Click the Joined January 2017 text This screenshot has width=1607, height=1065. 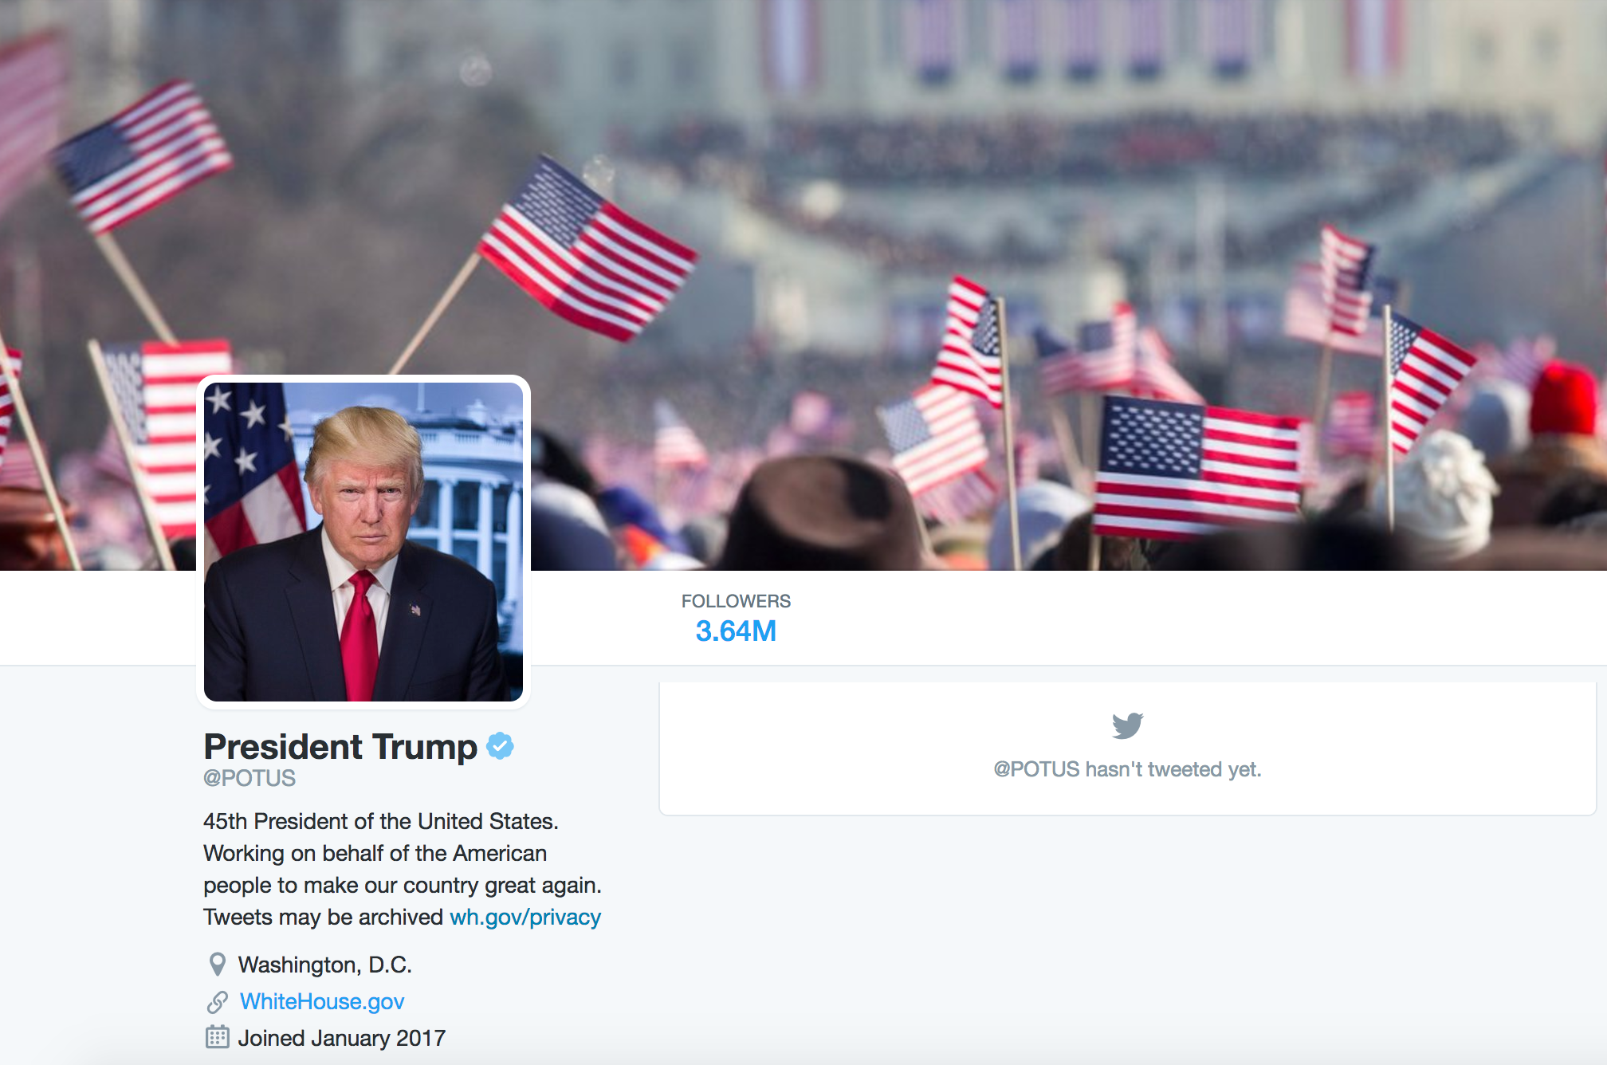(x=342, y=1038)
